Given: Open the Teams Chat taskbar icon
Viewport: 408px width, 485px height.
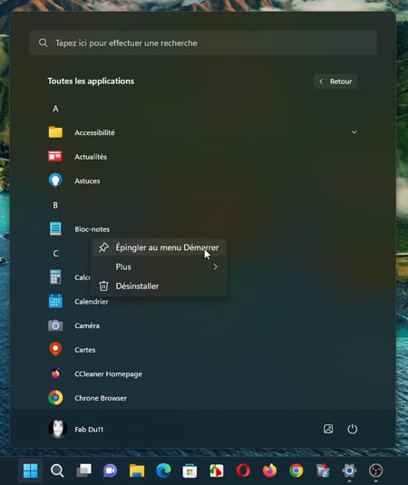Looking at the screenshot, I should 110,470.
